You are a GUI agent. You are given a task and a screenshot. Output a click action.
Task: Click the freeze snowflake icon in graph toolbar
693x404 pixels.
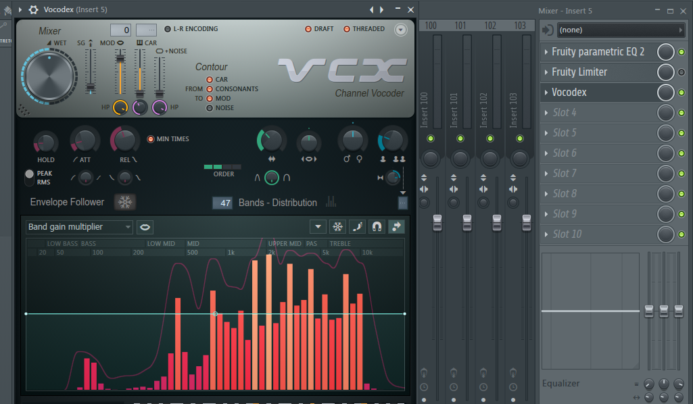[337, 227]
